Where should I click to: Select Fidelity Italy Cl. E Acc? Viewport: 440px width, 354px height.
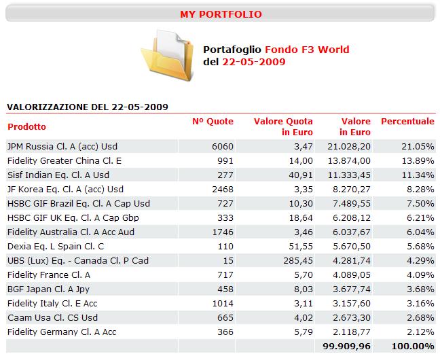(x=52, y=304)
